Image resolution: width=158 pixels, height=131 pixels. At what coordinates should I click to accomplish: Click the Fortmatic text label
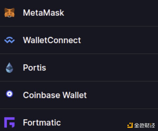pyautogui.click(x=42, y=122)
